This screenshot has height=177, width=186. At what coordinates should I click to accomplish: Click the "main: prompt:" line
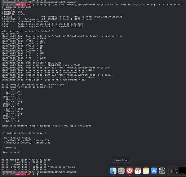tap(35, 85)
